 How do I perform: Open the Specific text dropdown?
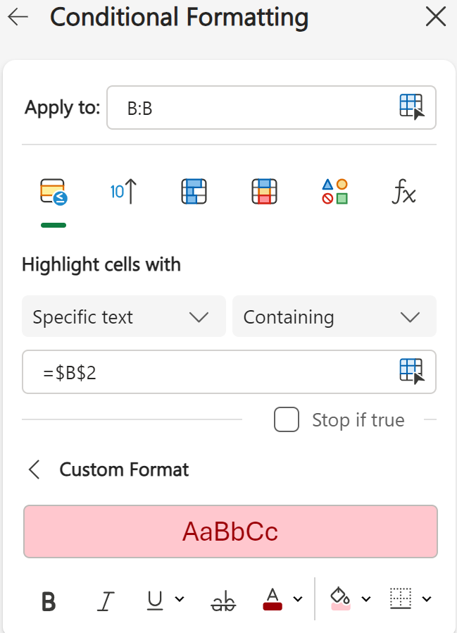(x=123, y=316)
